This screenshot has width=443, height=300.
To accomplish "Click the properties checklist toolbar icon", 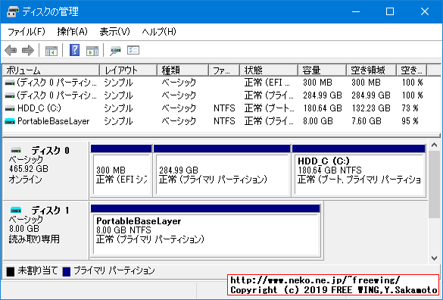I will click(133, 50).
